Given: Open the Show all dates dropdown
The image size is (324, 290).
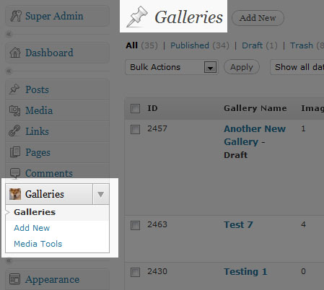Looking at the screenshot, I should (297, 67).
